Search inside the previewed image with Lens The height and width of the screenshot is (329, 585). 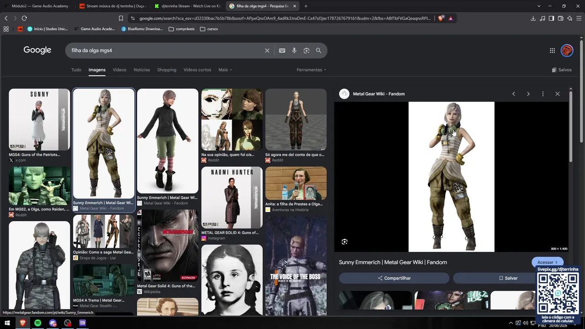pos(345,242)
